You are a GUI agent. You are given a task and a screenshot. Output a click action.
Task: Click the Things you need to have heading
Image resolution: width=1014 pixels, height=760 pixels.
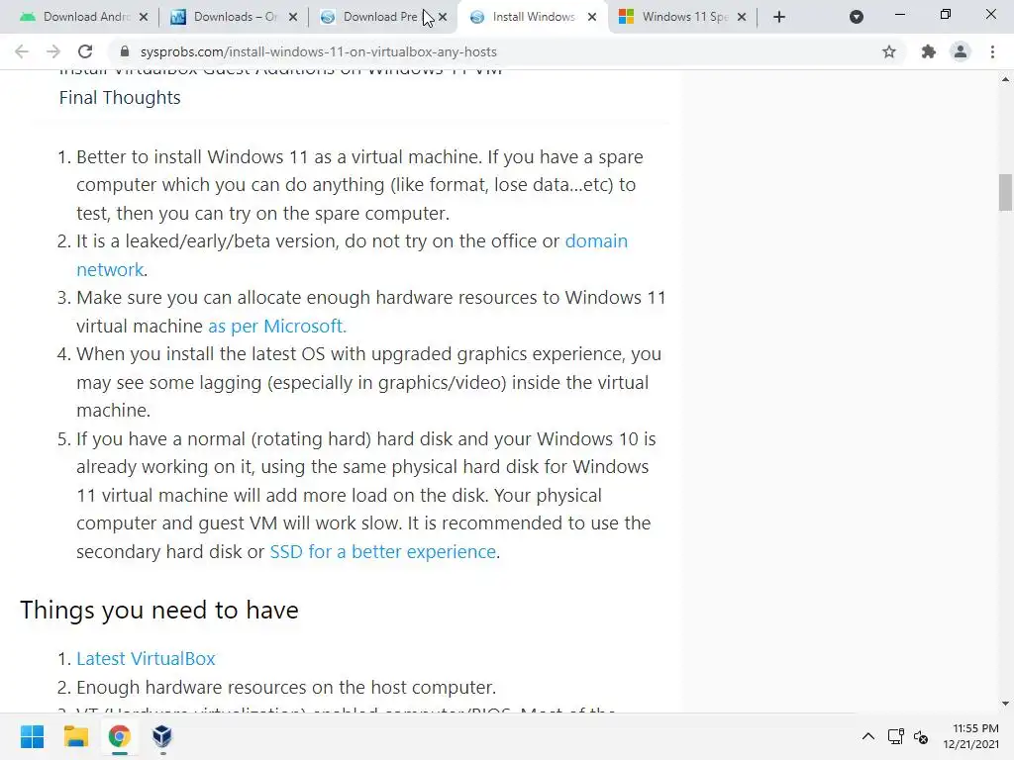point(159,610)
